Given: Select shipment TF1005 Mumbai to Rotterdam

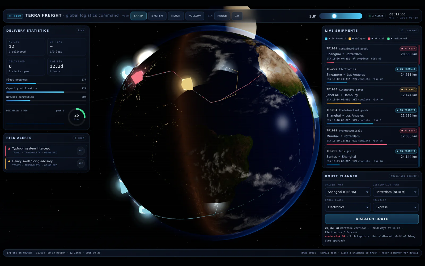Looking at the screenshot, I should (x=372, y=137).
